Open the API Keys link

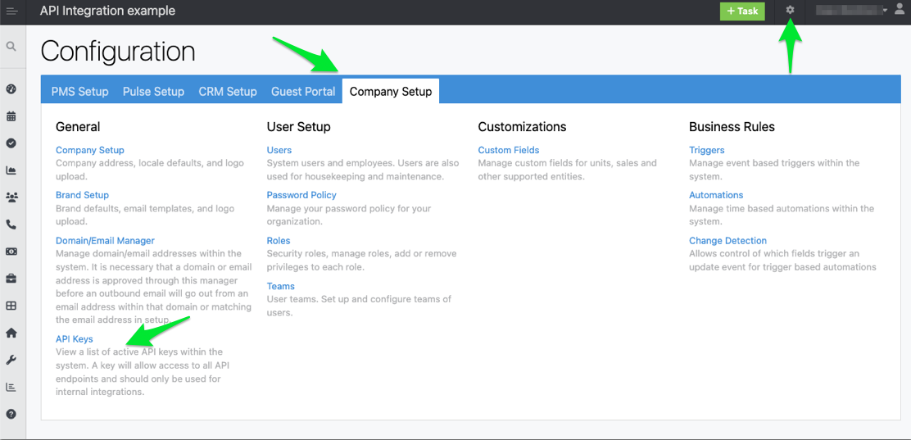[75, 339]
